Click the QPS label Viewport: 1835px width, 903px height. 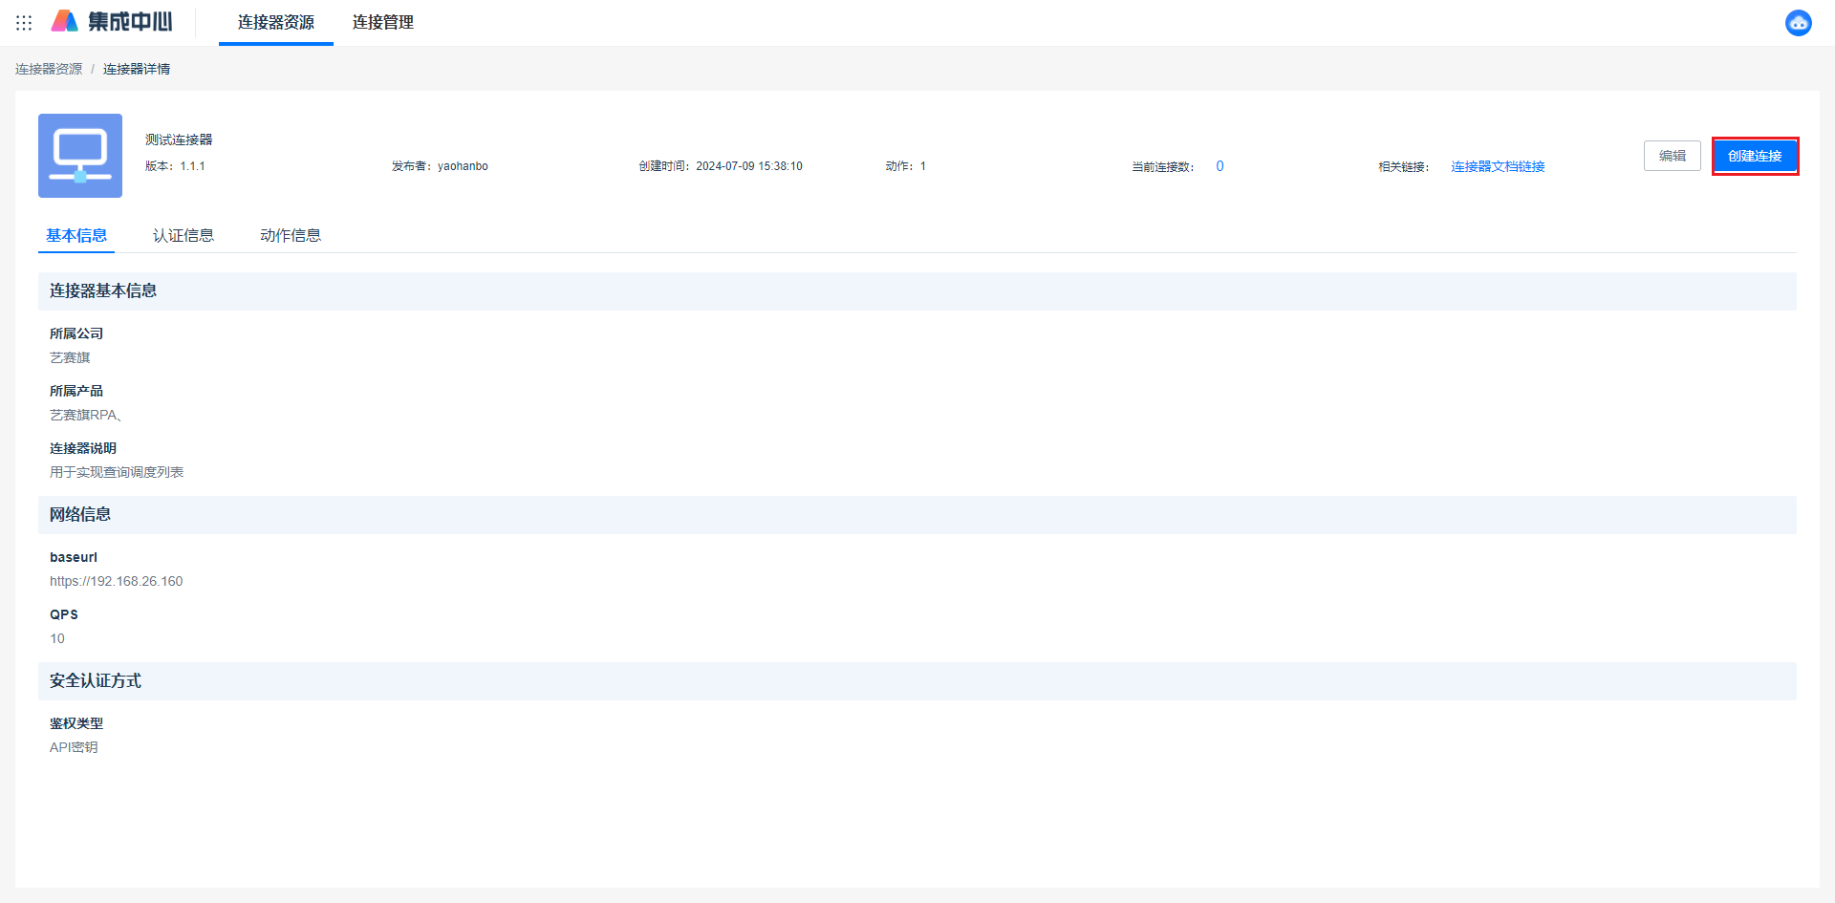64,614
